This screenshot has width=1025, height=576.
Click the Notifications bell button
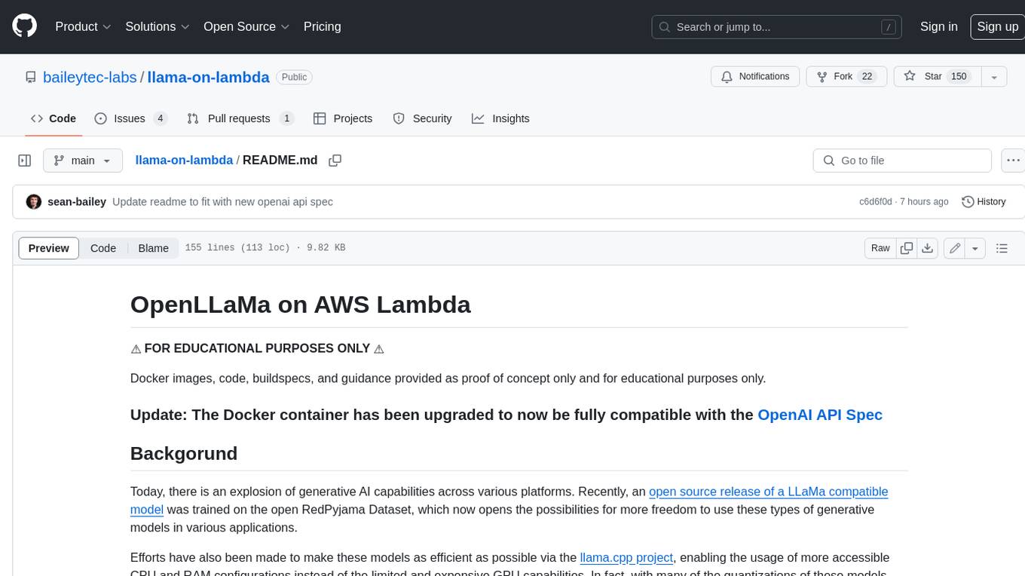[755, 76]
